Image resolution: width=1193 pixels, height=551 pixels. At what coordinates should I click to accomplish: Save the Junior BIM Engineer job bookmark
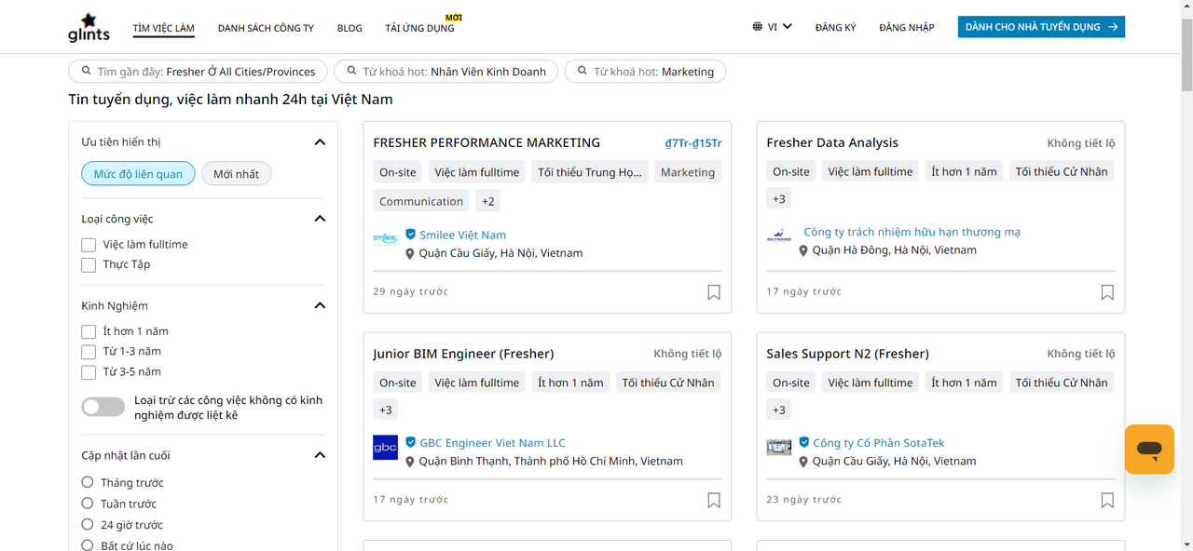click(714, 501)
